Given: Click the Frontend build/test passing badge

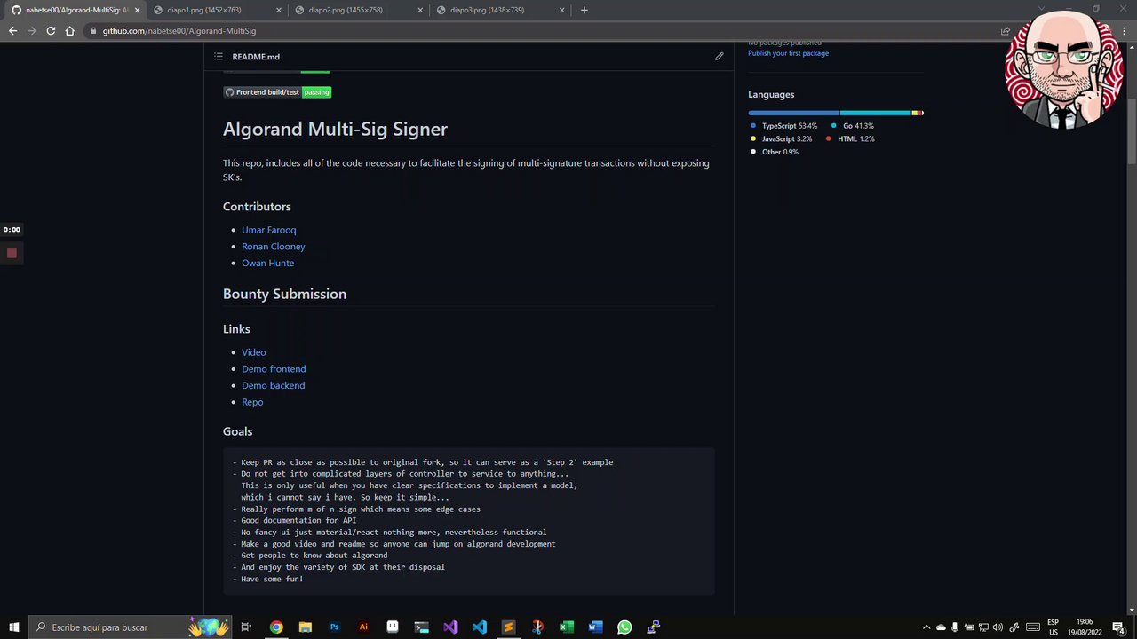Looking at the screenshot, I should (x=277, y=92).
